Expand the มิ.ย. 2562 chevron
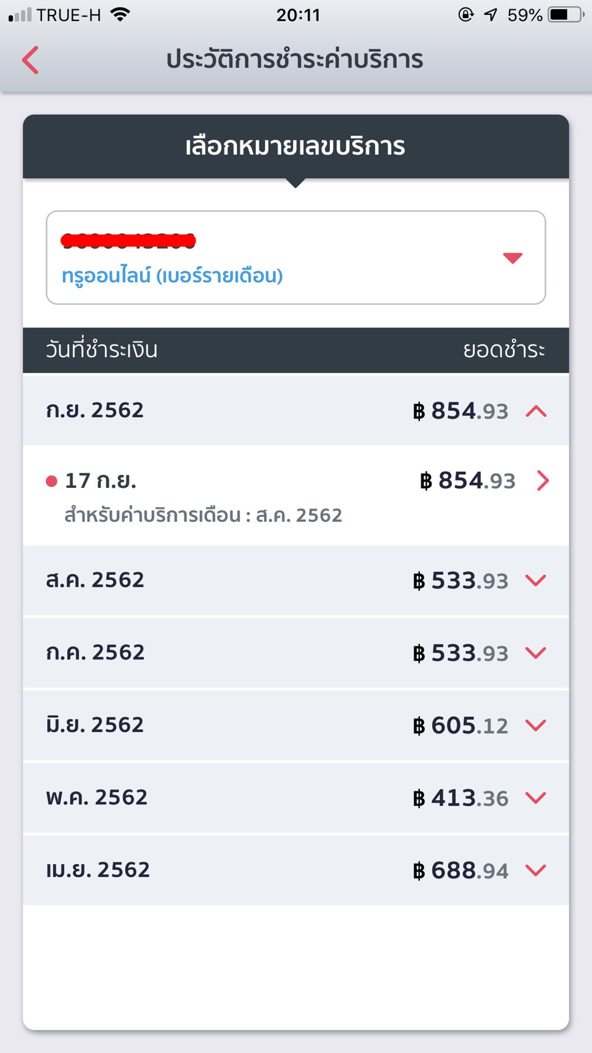 tap(536, 725)
